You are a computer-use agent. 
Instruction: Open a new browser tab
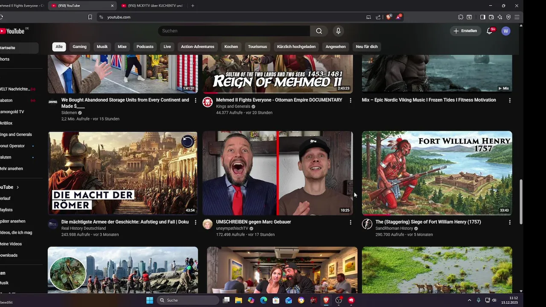click(x=193, y=6)
